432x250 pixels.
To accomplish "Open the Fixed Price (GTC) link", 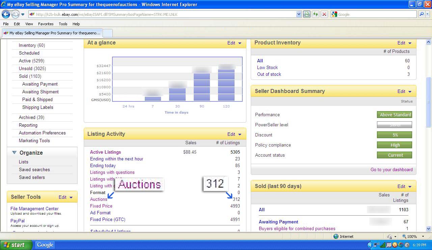I will click(x=108, y=219).
